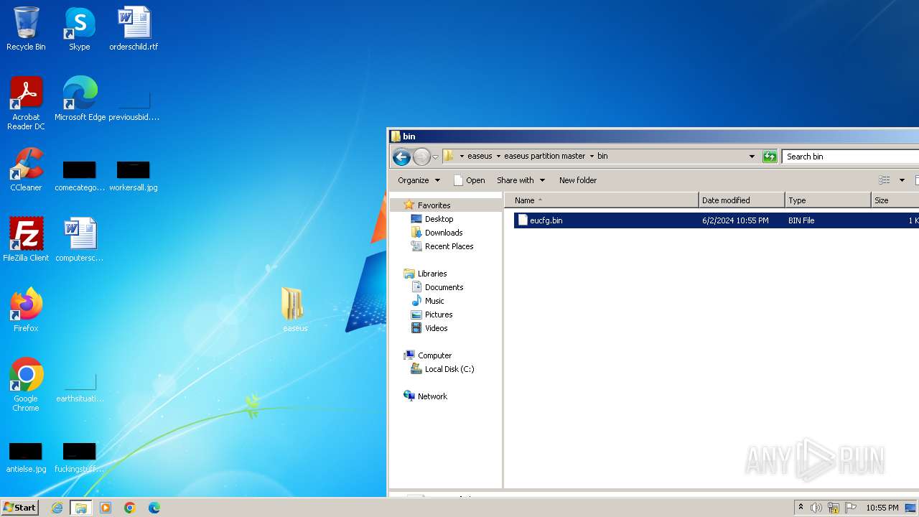Click the Start button

tap(20, 508)
